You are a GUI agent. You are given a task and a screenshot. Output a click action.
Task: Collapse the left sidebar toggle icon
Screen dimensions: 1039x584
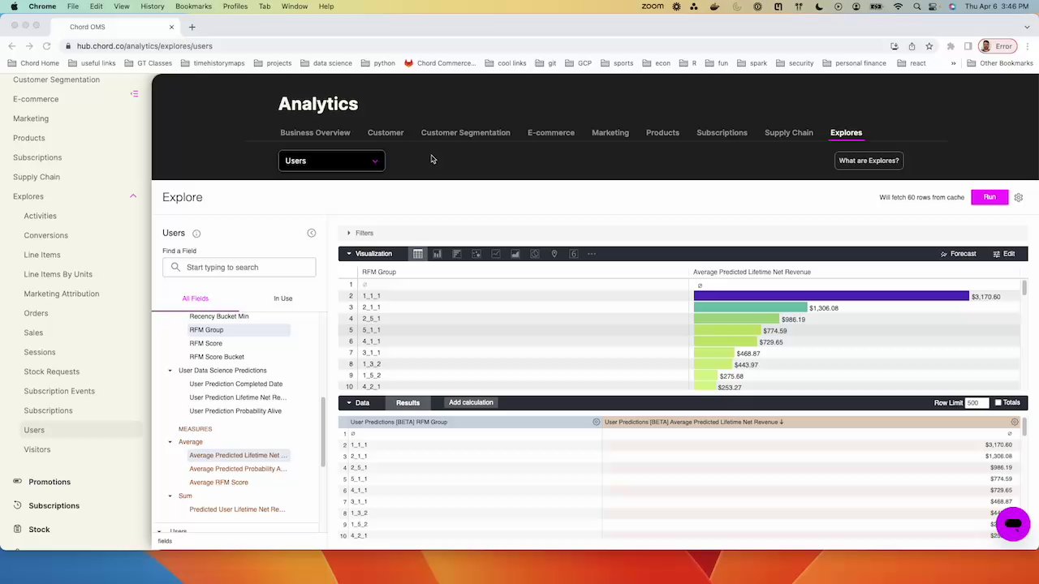coord(134,94)
